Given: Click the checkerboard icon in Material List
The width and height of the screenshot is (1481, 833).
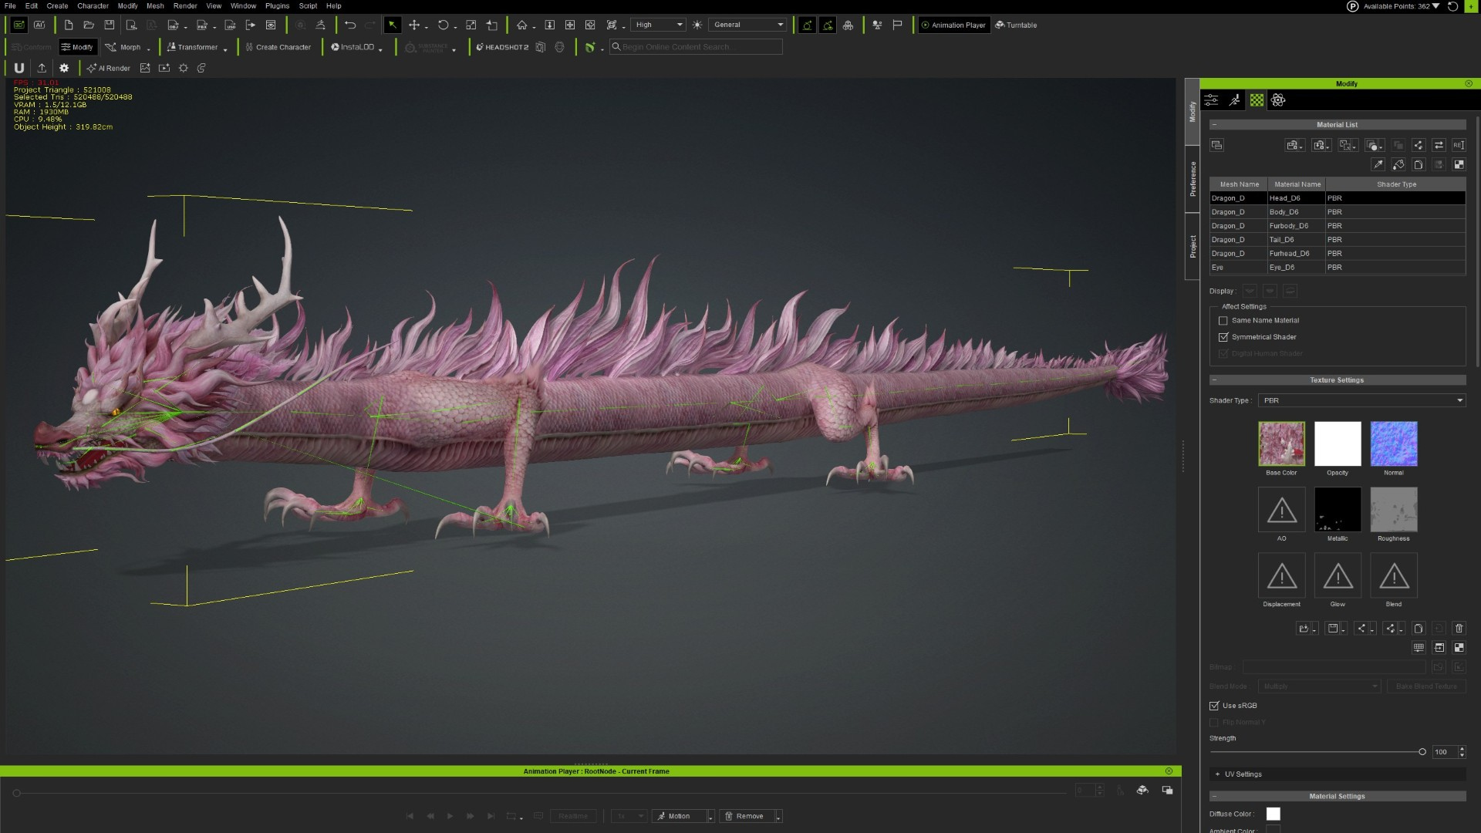Looking at the screenshot, I should point(1459,164).
